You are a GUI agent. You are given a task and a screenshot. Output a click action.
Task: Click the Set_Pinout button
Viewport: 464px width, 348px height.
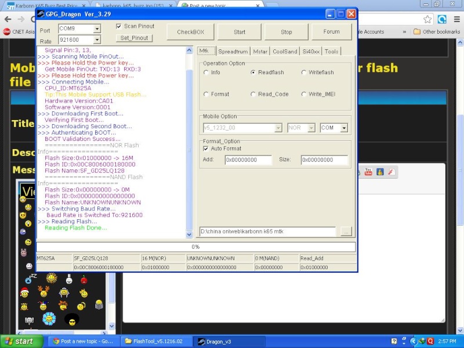[x=134, y=38]
